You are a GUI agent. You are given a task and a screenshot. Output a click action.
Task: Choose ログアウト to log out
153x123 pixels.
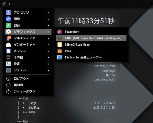click(x=28, y=79)
